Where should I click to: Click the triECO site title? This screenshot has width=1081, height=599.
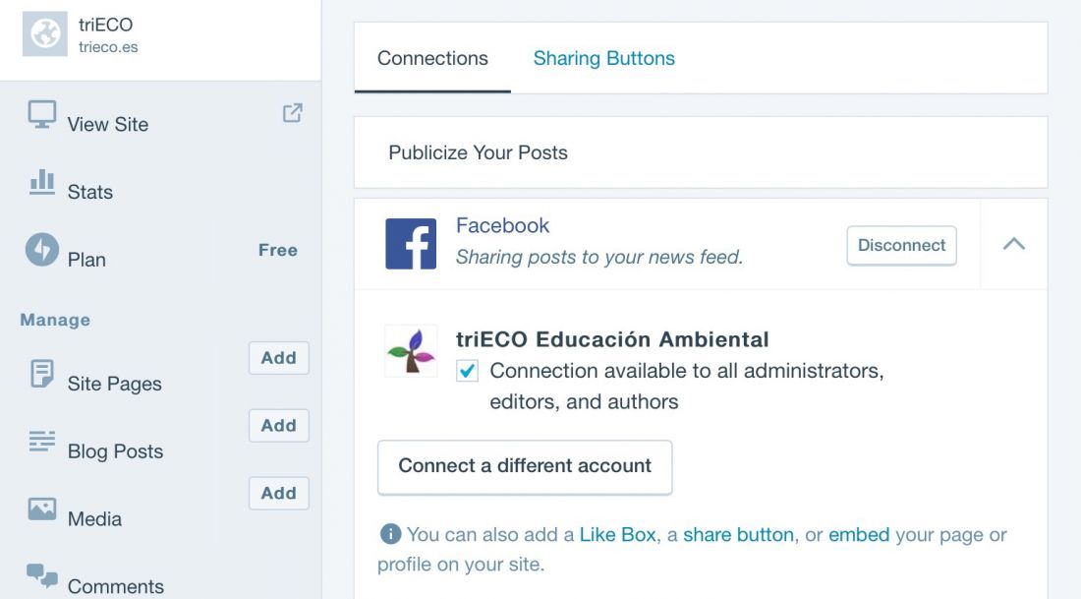point(105,25)
